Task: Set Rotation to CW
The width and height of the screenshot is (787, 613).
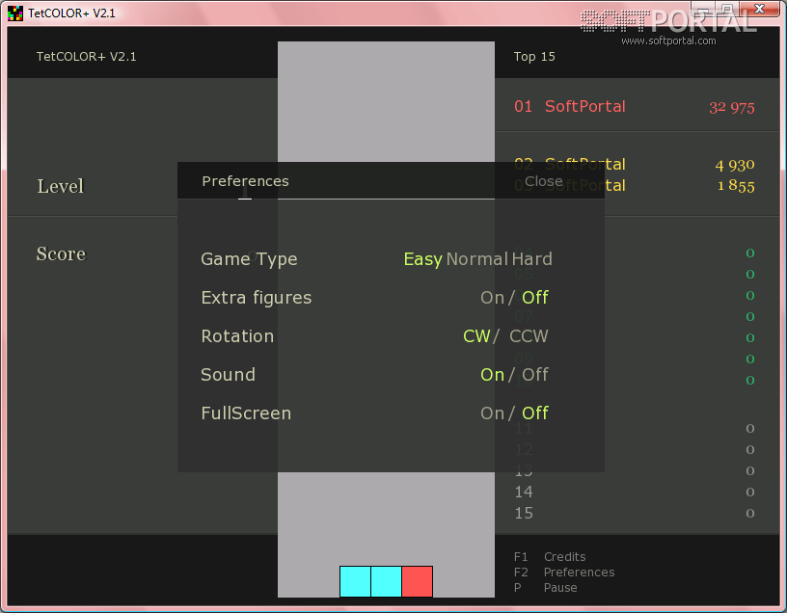Action: 476,336
